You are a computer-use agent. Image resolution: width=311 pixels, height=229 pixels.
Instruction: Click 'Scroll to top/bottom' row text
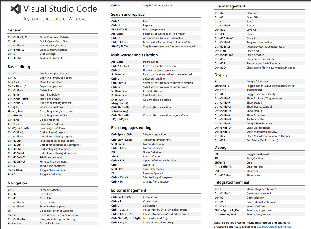[x=259, y=215]
